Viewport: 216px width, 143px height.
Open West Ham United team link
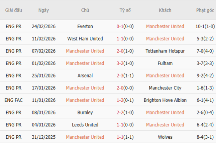[85, 39]
